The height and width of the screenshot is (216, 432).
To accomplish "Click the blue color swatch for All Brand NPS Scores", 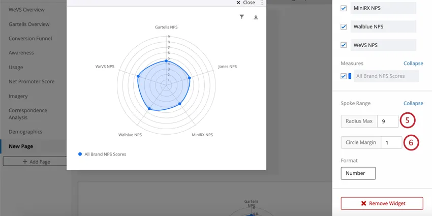I will pyautogui.click(x=350, y=76).
